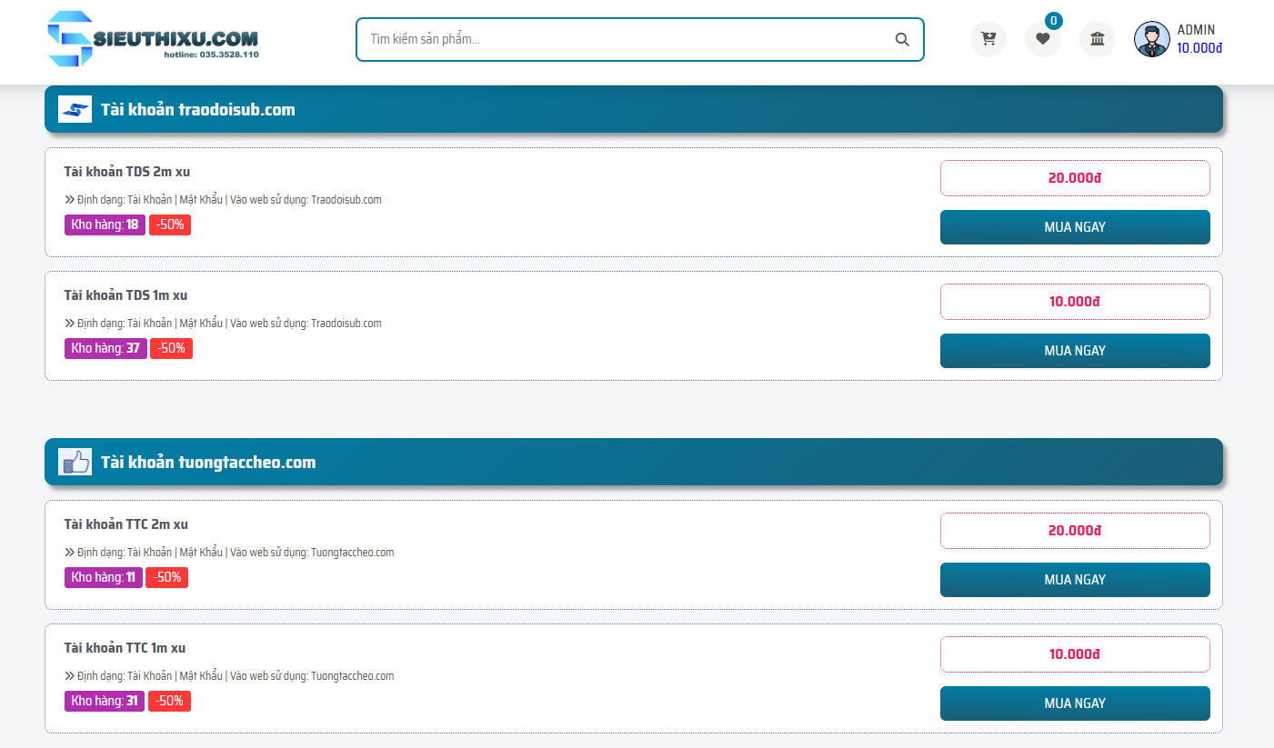Viewport: 1274px width, 748px height.
Task: Click the 20.000đ price of TDS 2m xu
Action: coord(1074,178)
